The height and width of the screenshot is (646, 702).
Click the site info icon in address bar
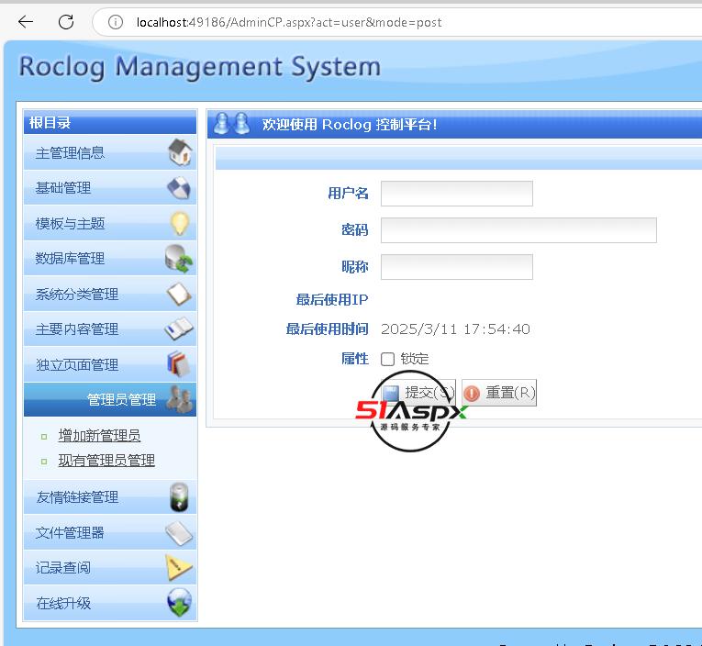(x=116, y=22)
